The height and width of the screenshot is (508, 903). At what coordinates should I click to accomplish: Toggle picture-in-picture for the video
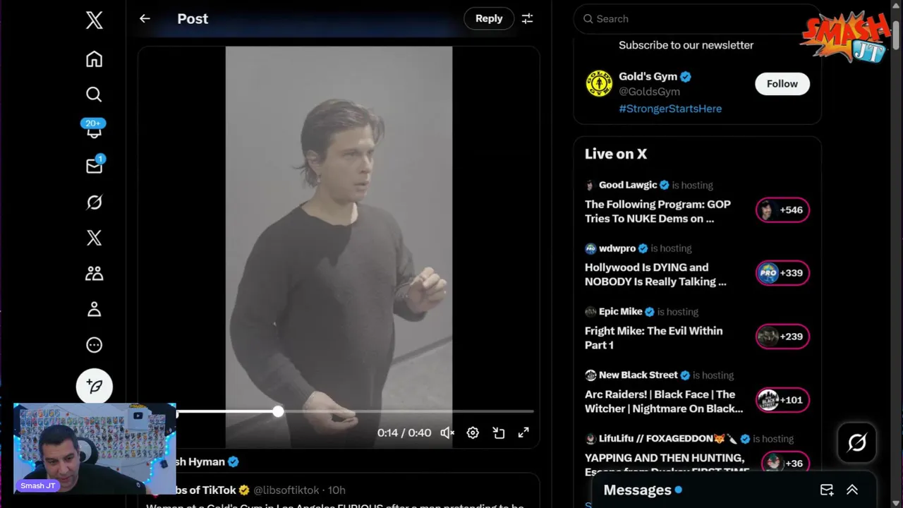click(x=499, y=433)
